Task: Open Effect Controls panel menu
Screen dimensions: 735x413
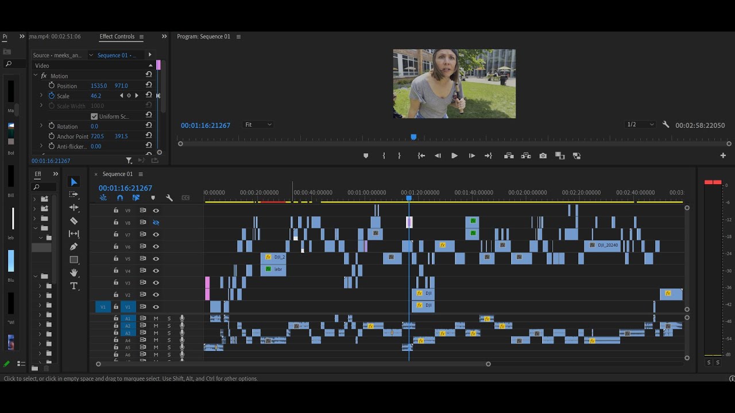Action: click(x=141, y=37)
